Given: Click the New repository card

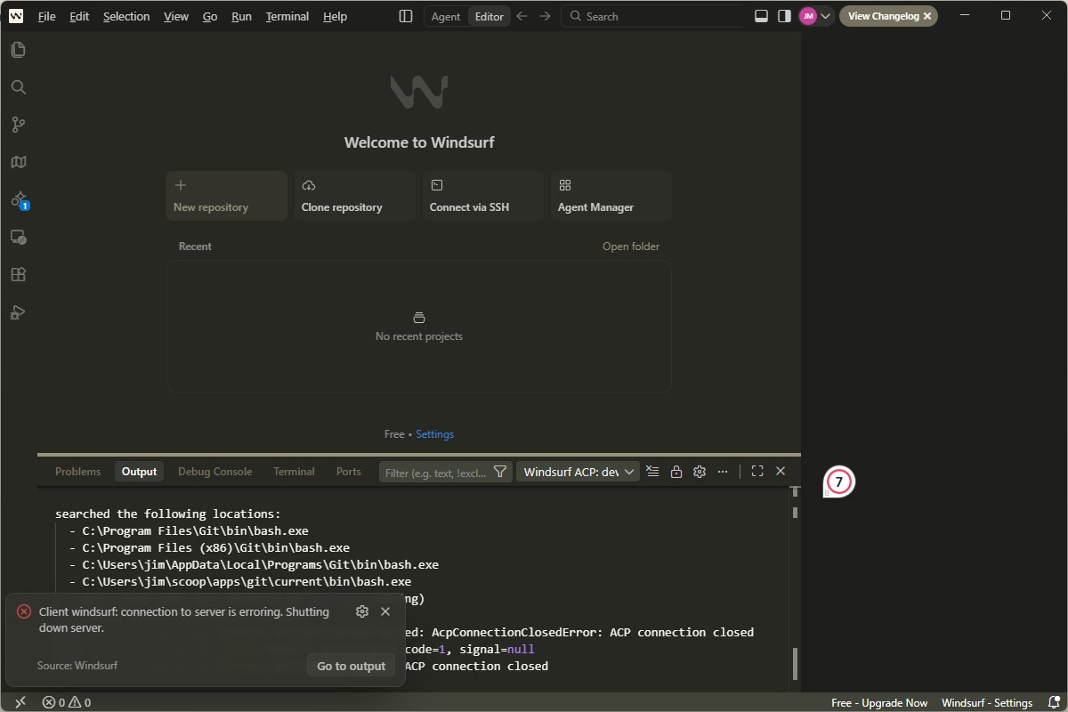Looking at the screenshot, I should (x=227, y=196).
